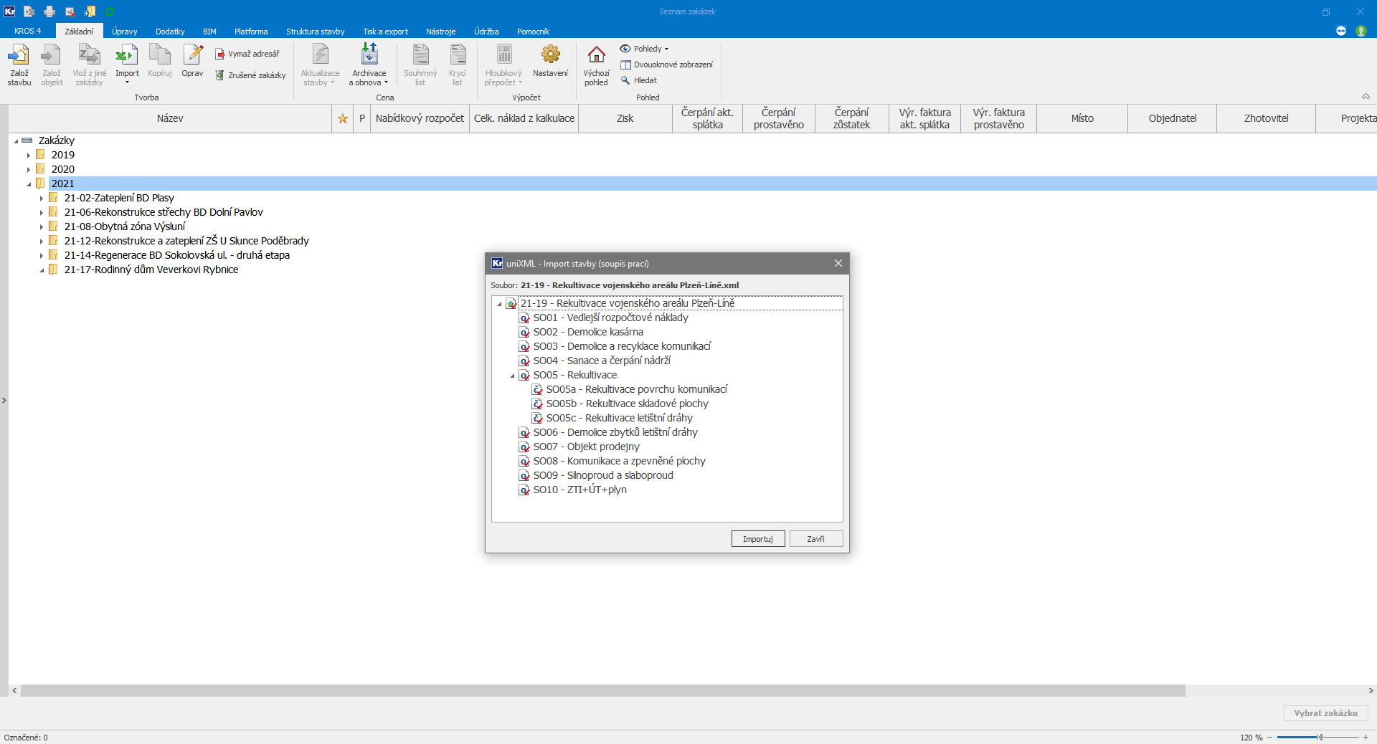Viewport: 1377px width, 744px height.
Task: Collapse the SO05 - Rekultivace node
Action: coord(512,376)
